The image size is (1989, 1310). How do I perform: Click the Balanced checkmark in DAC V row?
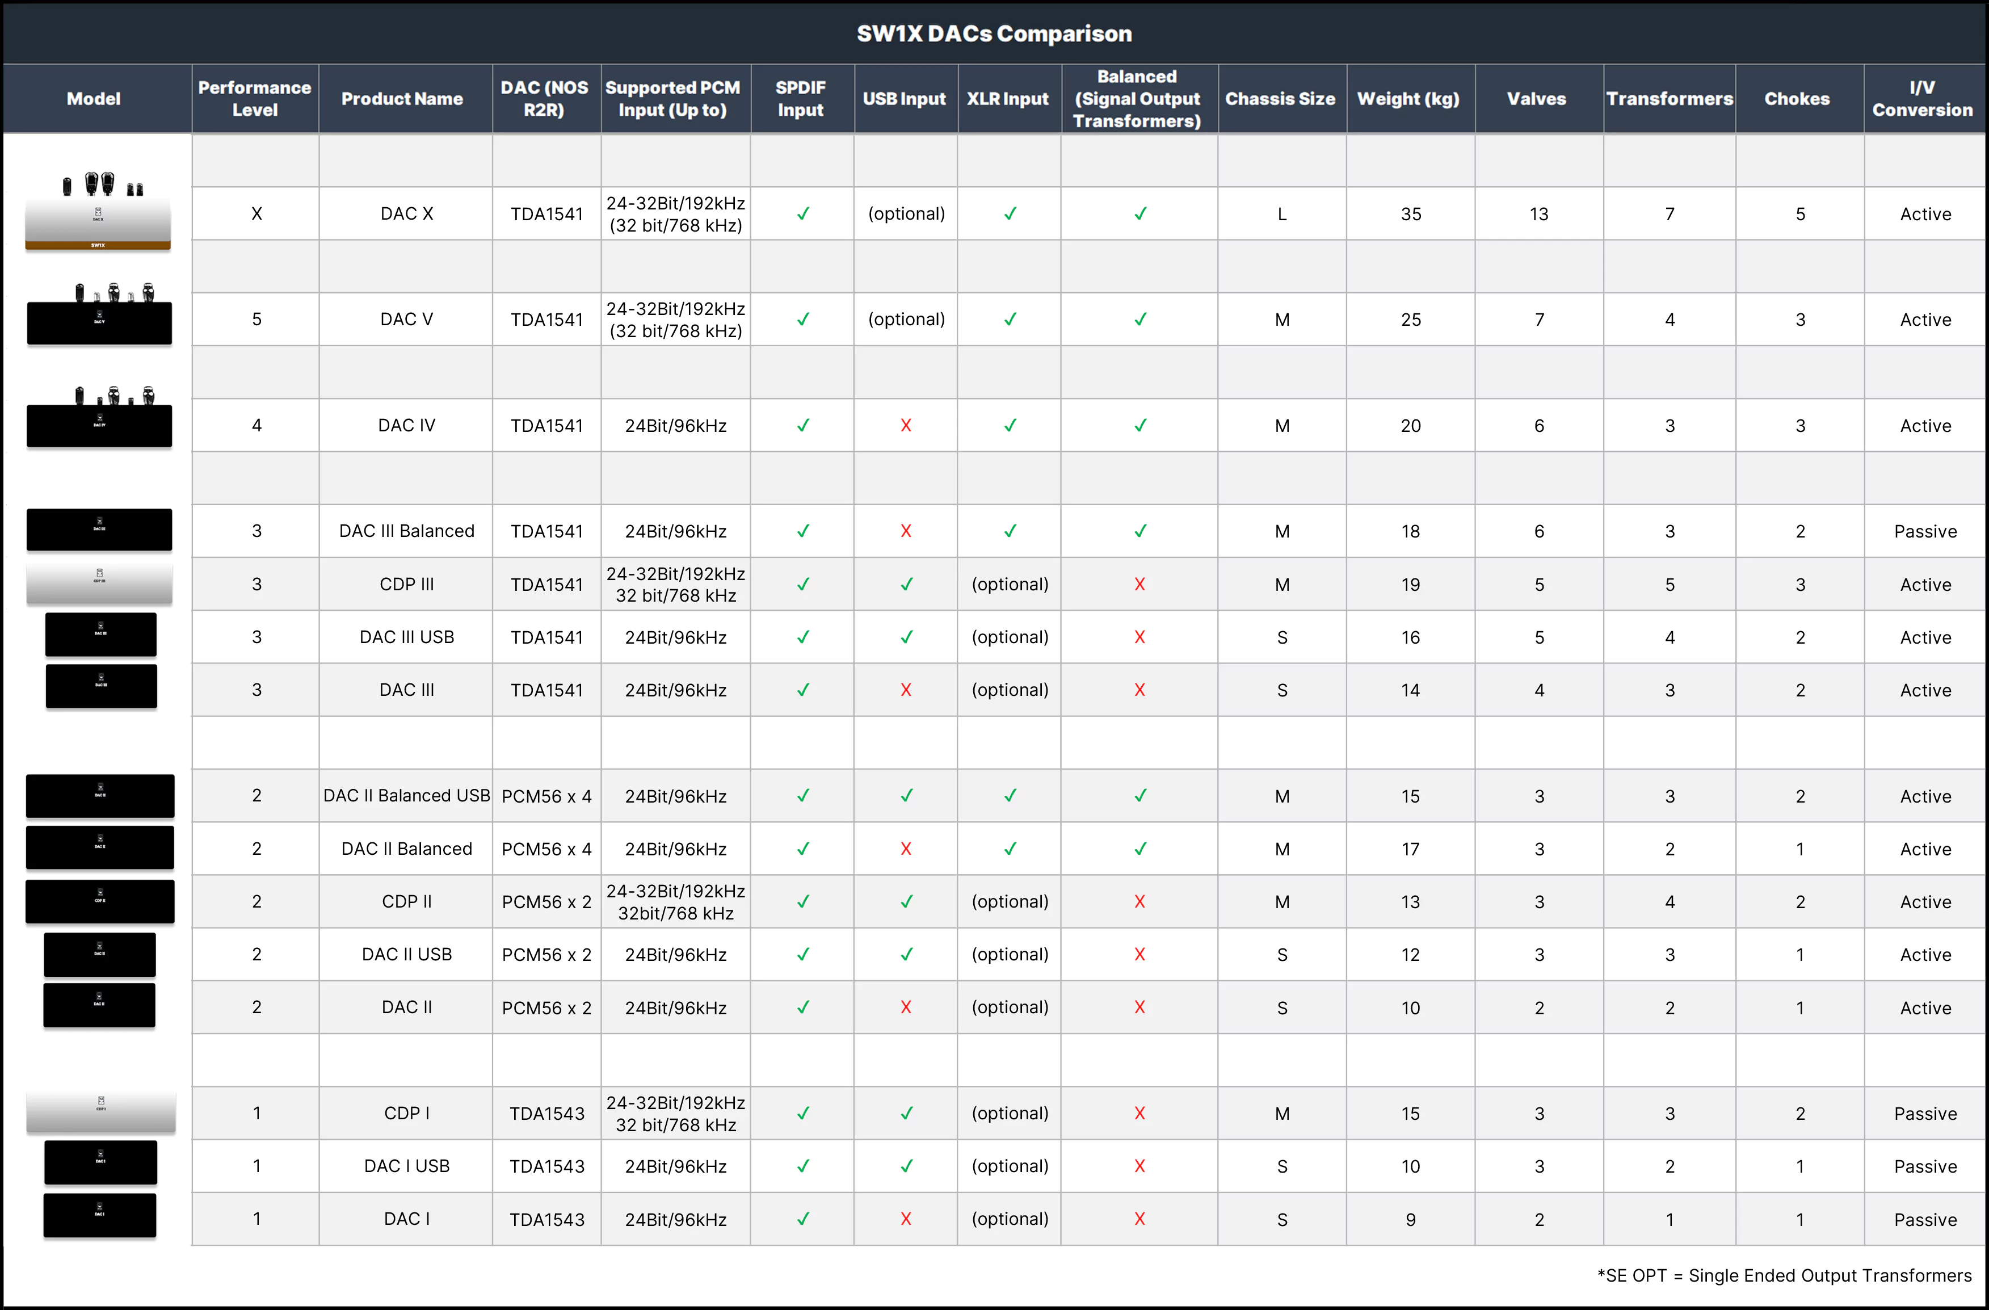1140,320
